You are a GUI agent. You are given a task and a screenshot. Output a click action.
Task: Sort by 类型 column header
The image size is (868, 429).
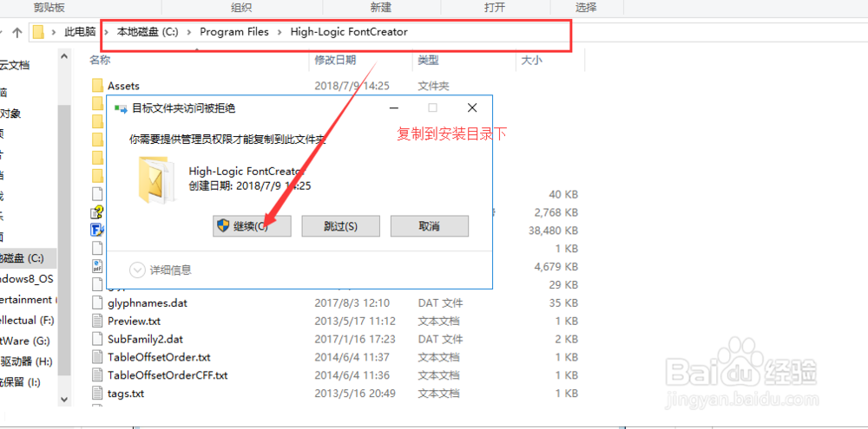click(x=428, y=60)
